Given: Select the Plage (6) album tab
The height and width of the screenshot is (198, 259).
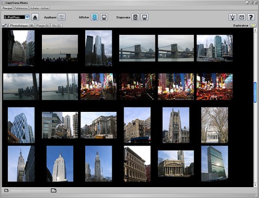Looking at the screenshot, I should coord(43,26).
